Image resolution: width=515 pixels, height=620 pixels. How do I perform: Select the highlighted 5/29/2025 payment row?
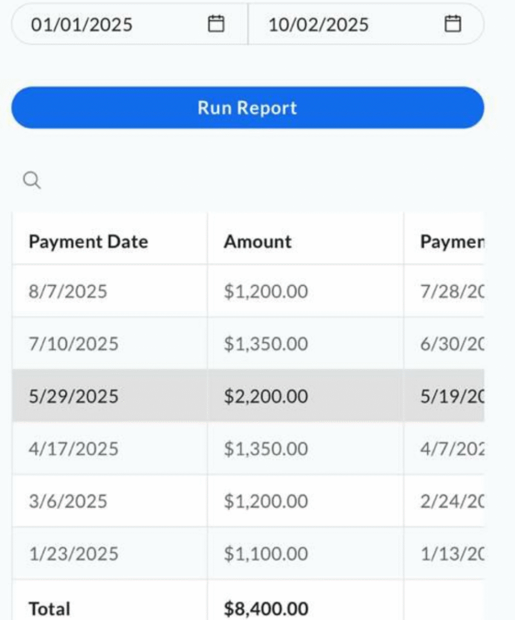click(74, 397)
